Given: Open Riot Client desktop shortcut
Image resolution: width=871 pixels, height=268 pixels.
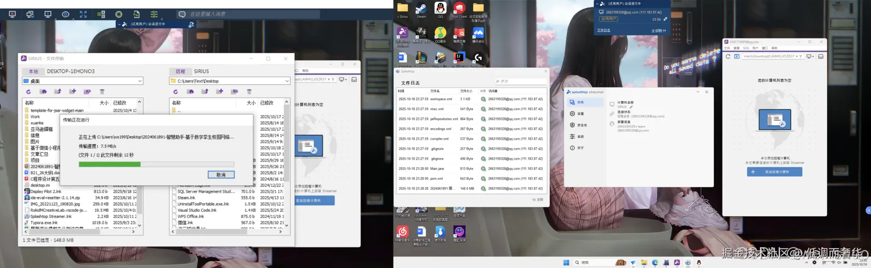Looking at the screenshot, I should pyautogui.click(x=459, y=10).
